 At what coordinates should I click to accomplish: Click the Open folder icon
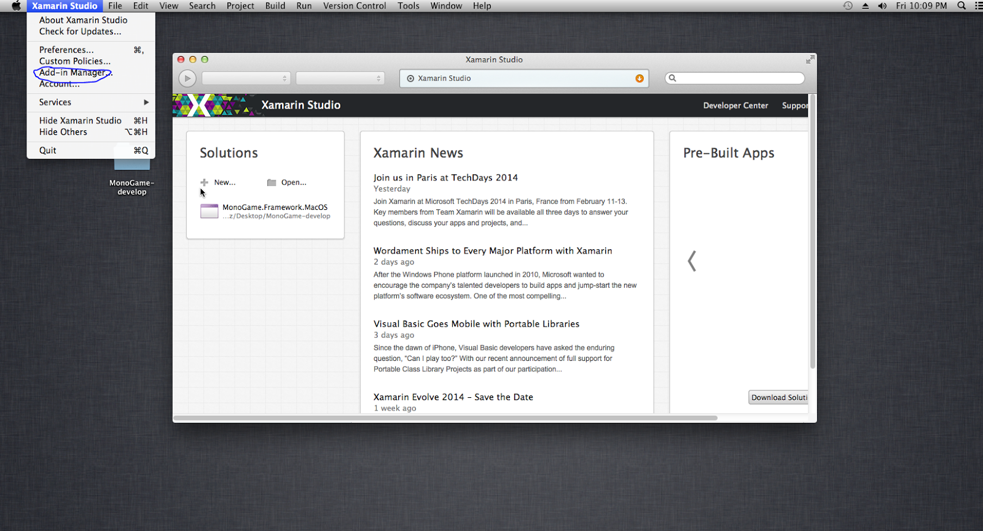[272, 182]
